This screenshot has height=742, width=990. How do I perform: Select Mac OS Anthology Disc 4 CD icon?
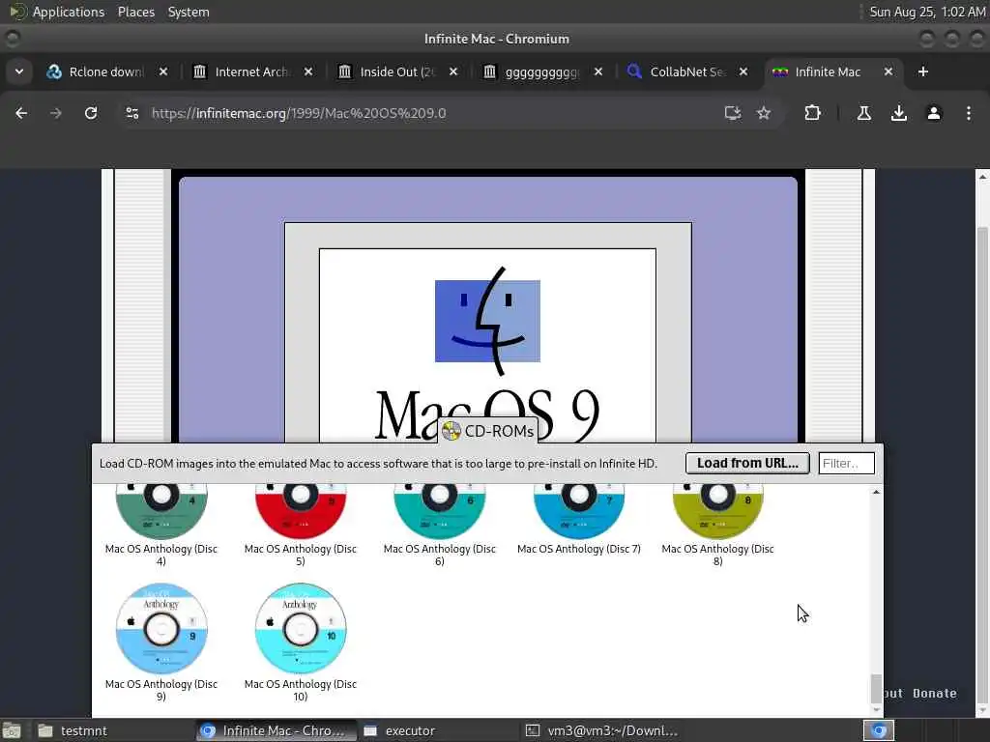[x=161, y=511]
